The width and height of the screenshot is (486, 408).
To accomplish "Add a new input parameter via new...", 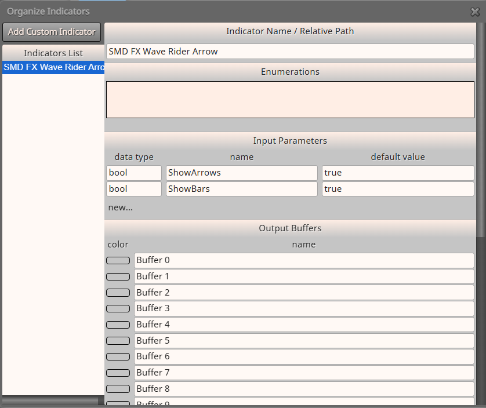I will [x=120, y=207].
